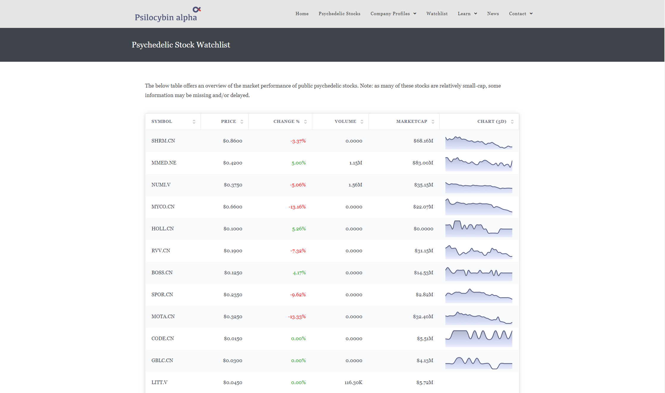Open MMED.NE 5-day sparkline chart

pyautogui.click(x=479, y=164)
